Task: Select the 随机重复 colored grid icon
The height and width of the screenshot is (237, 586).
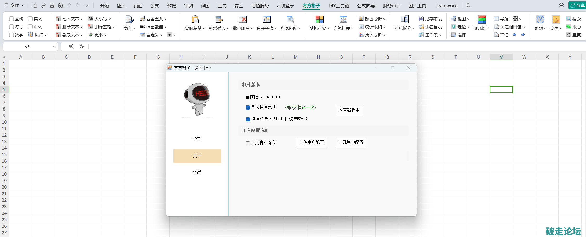Action: click(319, 20)
